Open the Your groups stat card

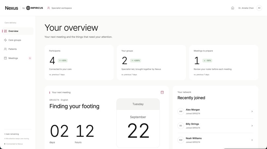pos(151,62)
